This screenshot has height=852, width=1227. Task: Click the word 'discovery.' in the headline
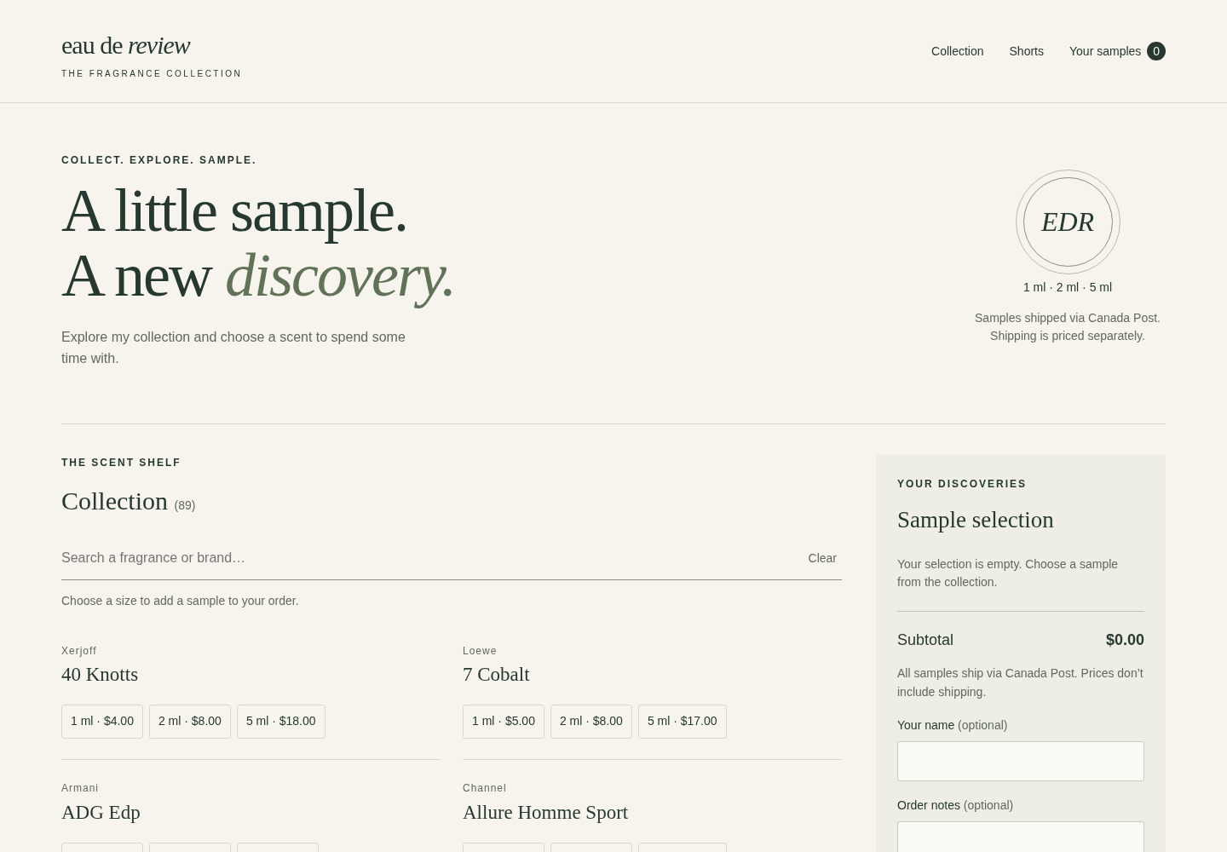[x=340, y=275]
